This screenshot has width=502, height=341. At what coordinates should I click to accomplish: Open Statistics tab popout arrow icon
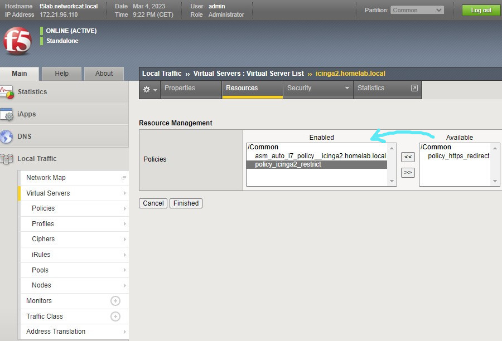click(x=414, y=88)
